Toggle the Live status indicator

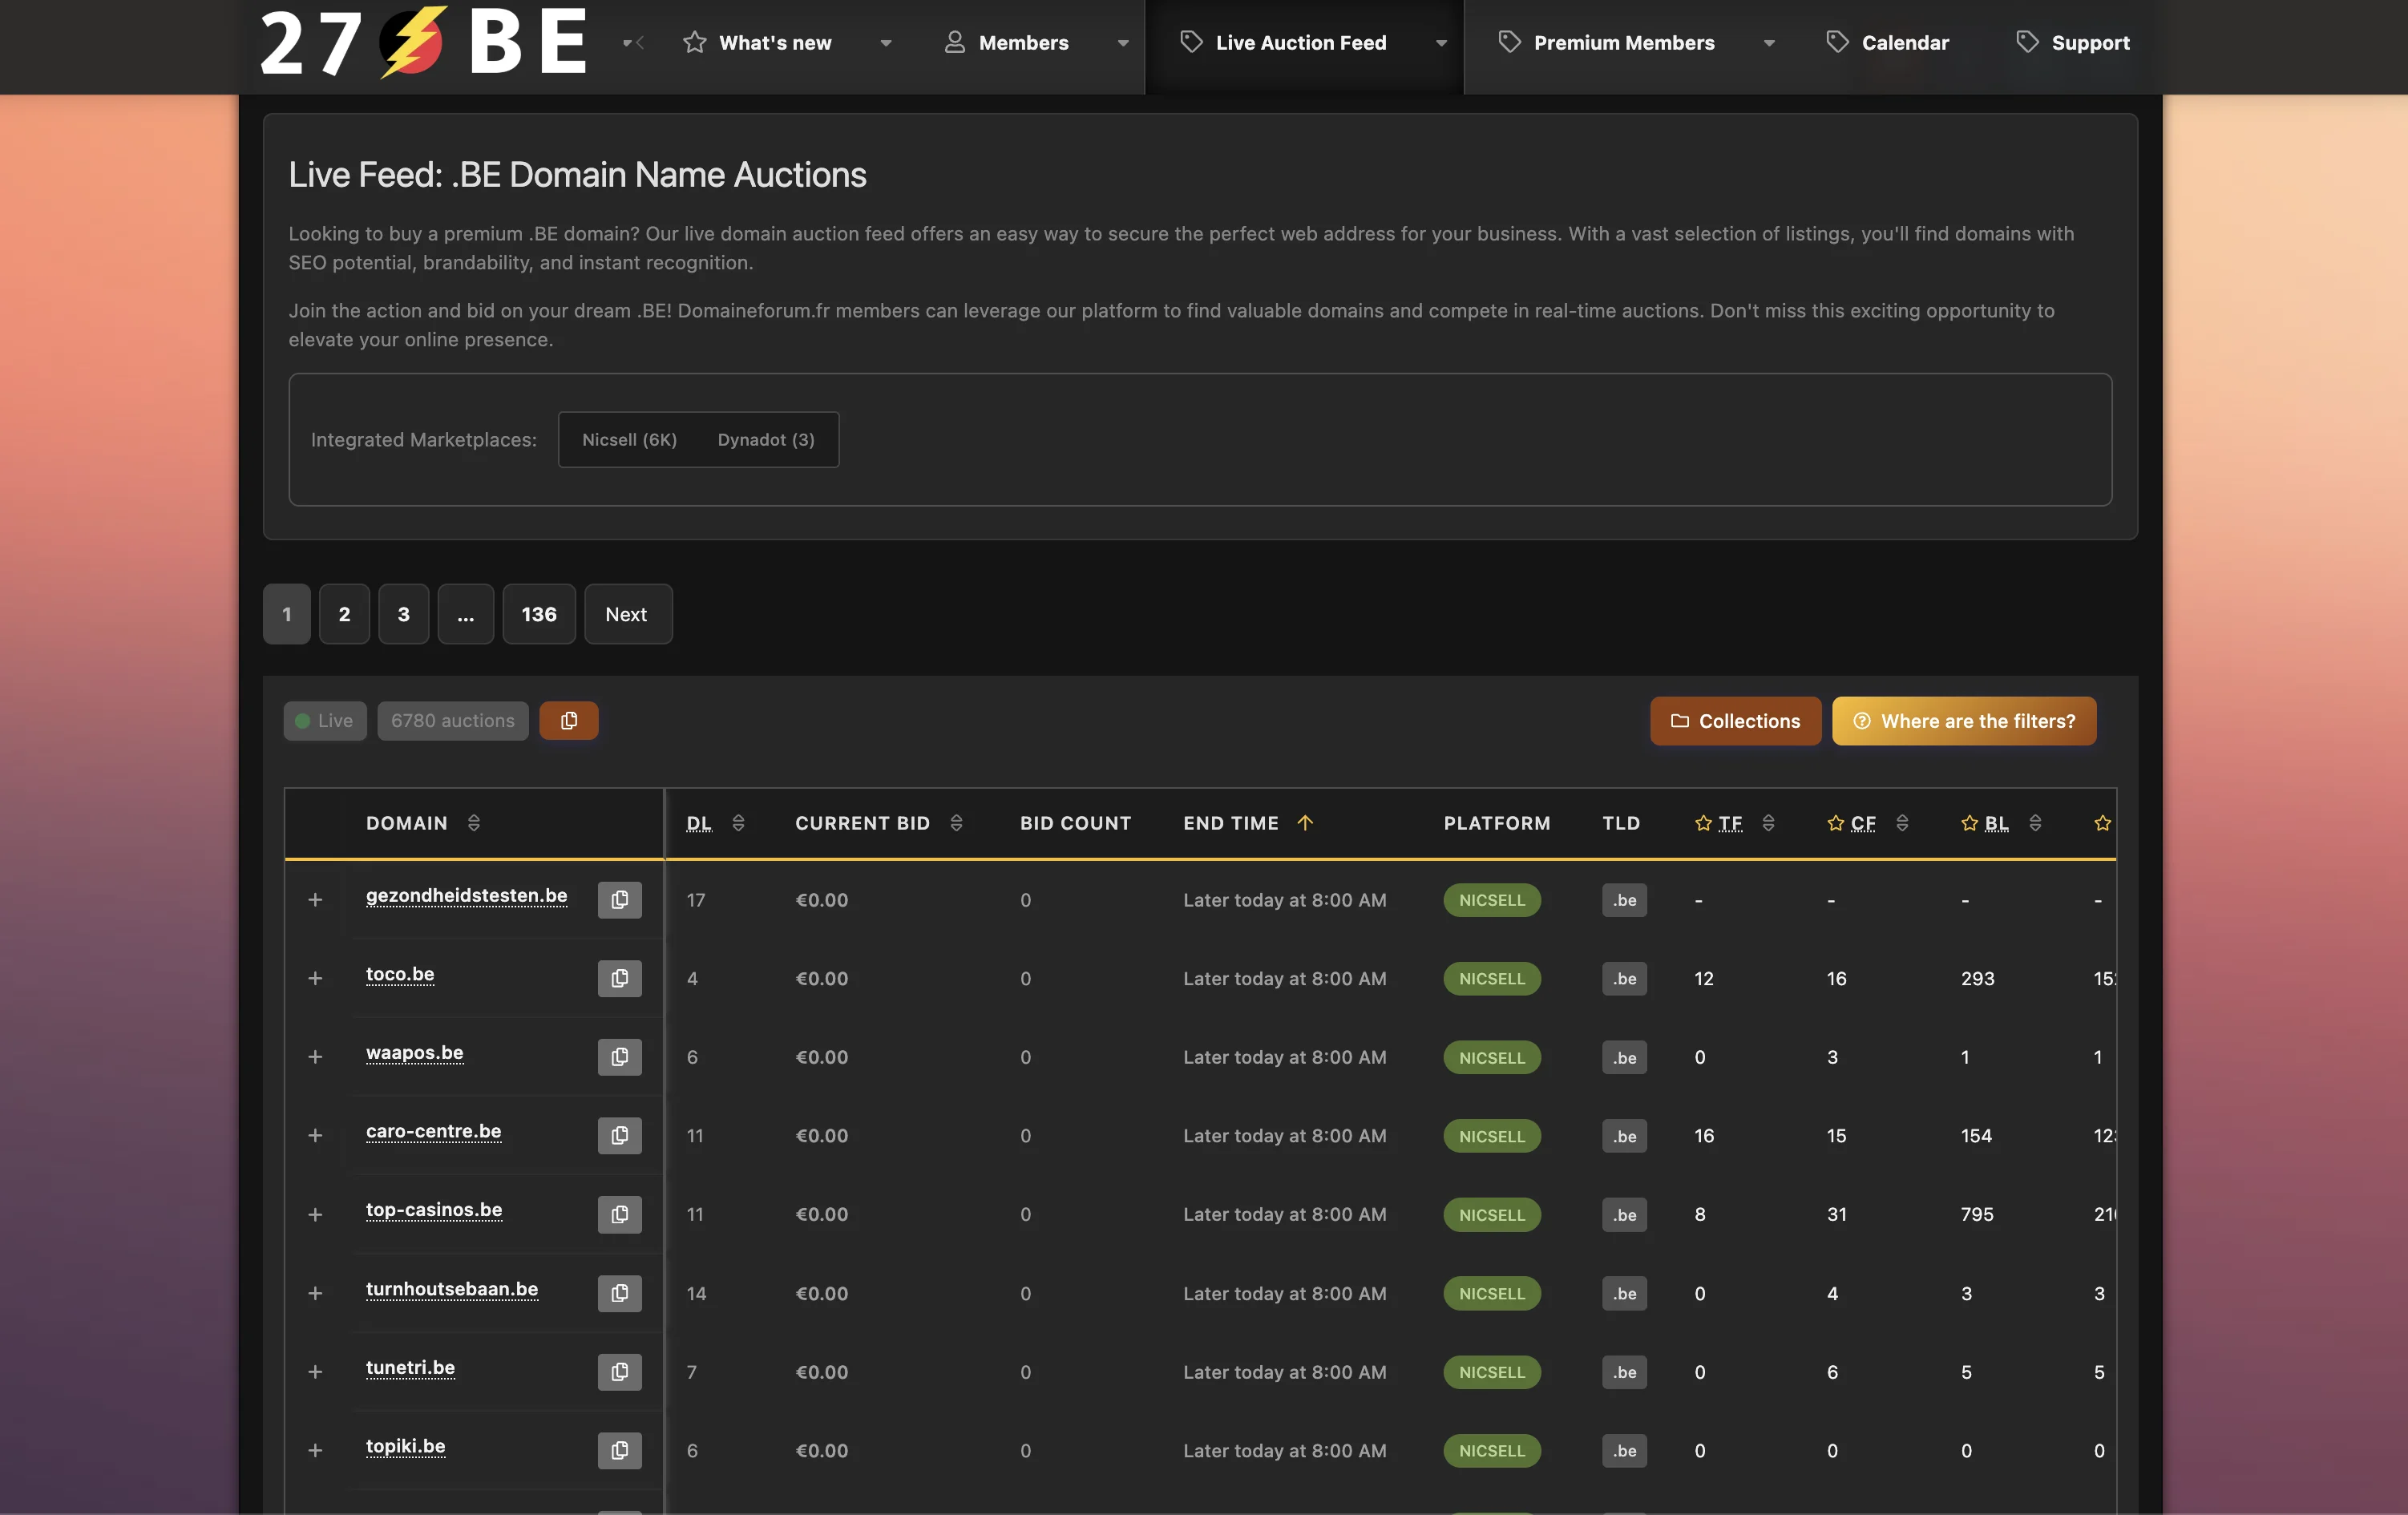point(324,721)
